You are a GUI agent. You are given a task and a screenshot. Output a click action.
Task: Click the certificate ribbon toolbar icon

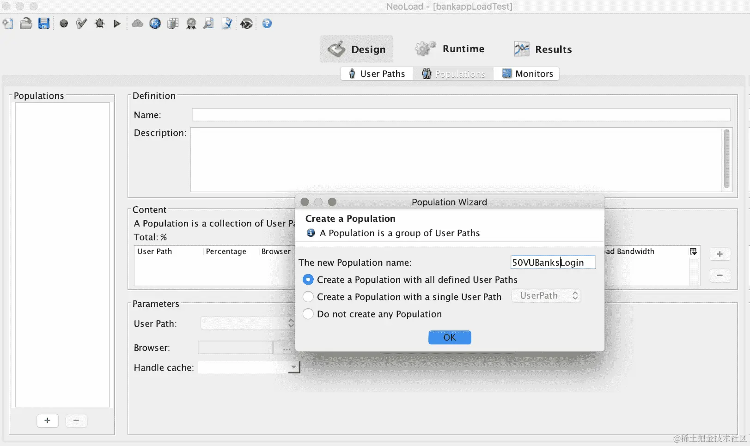191,24
